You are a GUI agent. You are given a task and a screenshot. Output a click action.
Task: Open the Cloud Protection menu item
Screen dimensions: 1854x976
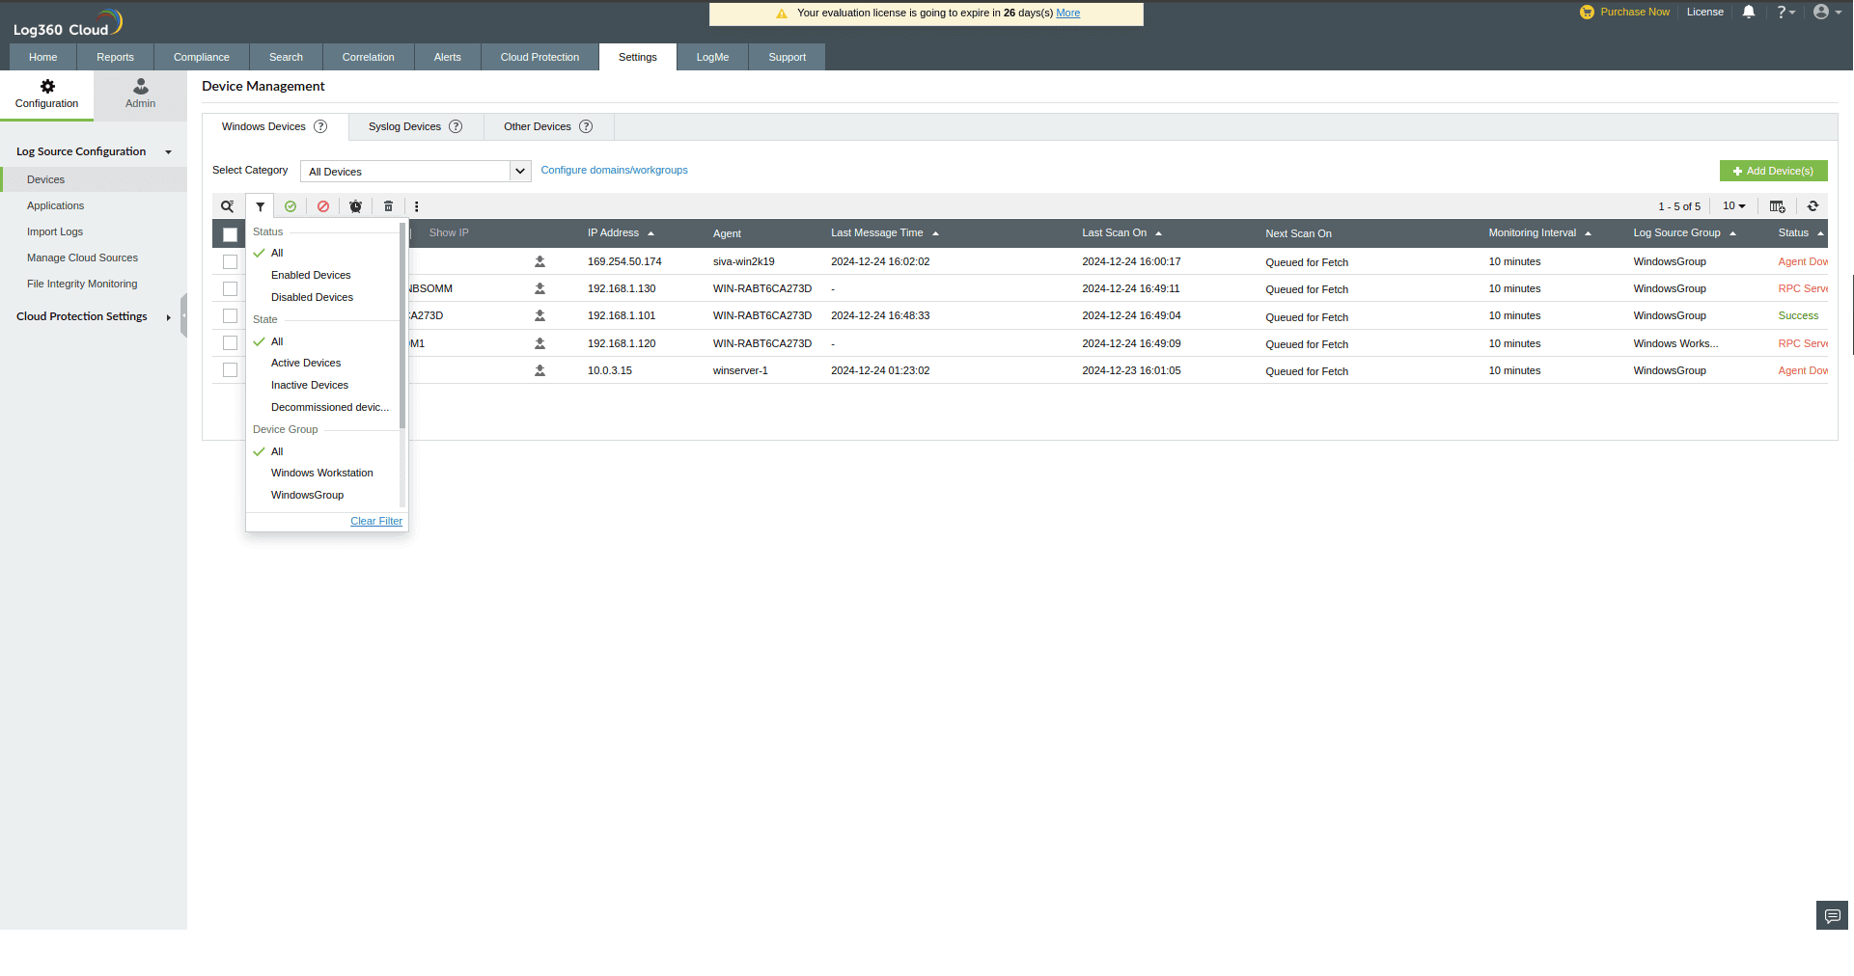coord(540,57)
